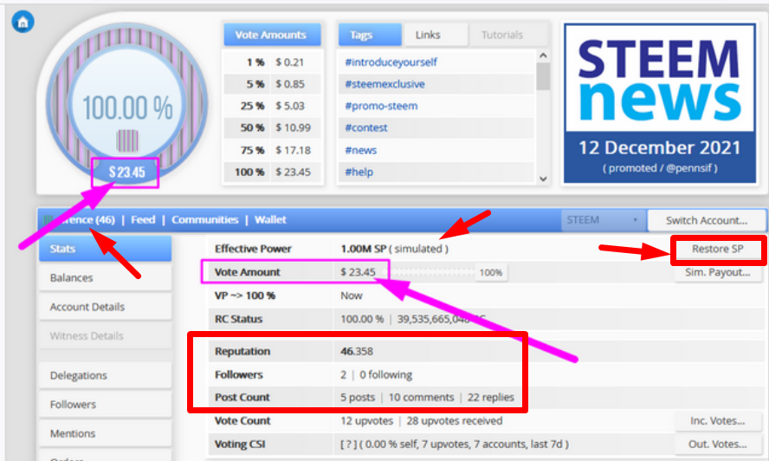
Task: Open the #help tag link
Action: coord(359,172)
